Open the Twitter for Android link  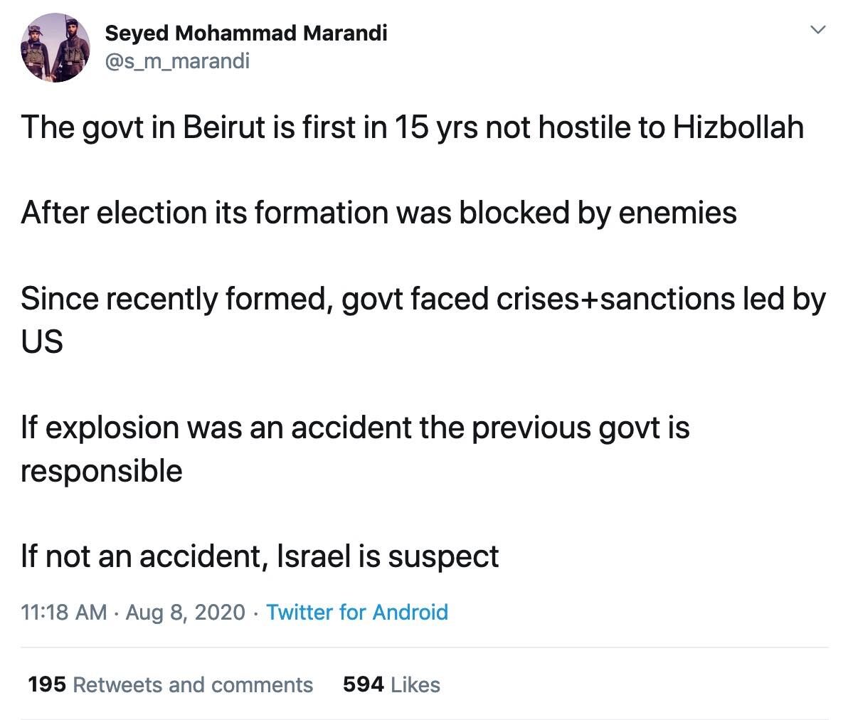[x=357, y=613]
